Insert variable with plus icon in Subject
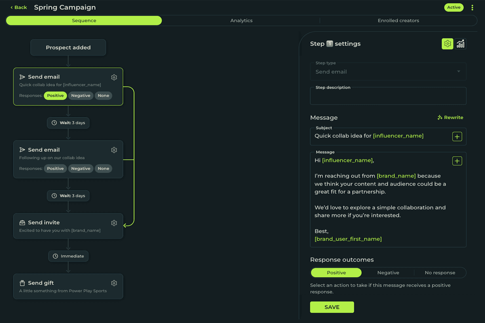Screen dimensions: 485x323 [x=457, y=136]
